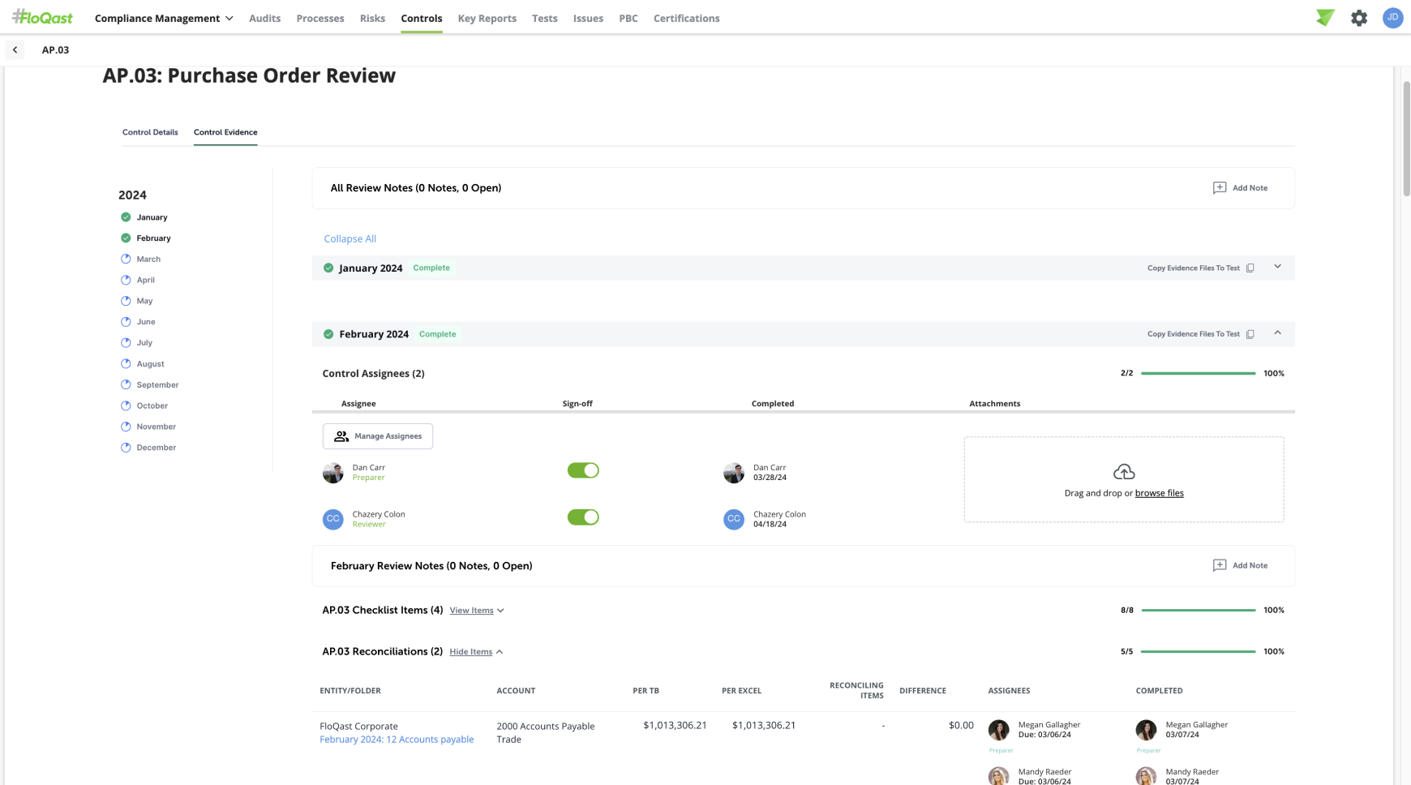The width and height of the screenshot is (1411, 785).
Task: Select August in the 2024 list
Action: (x=150, y=364)
